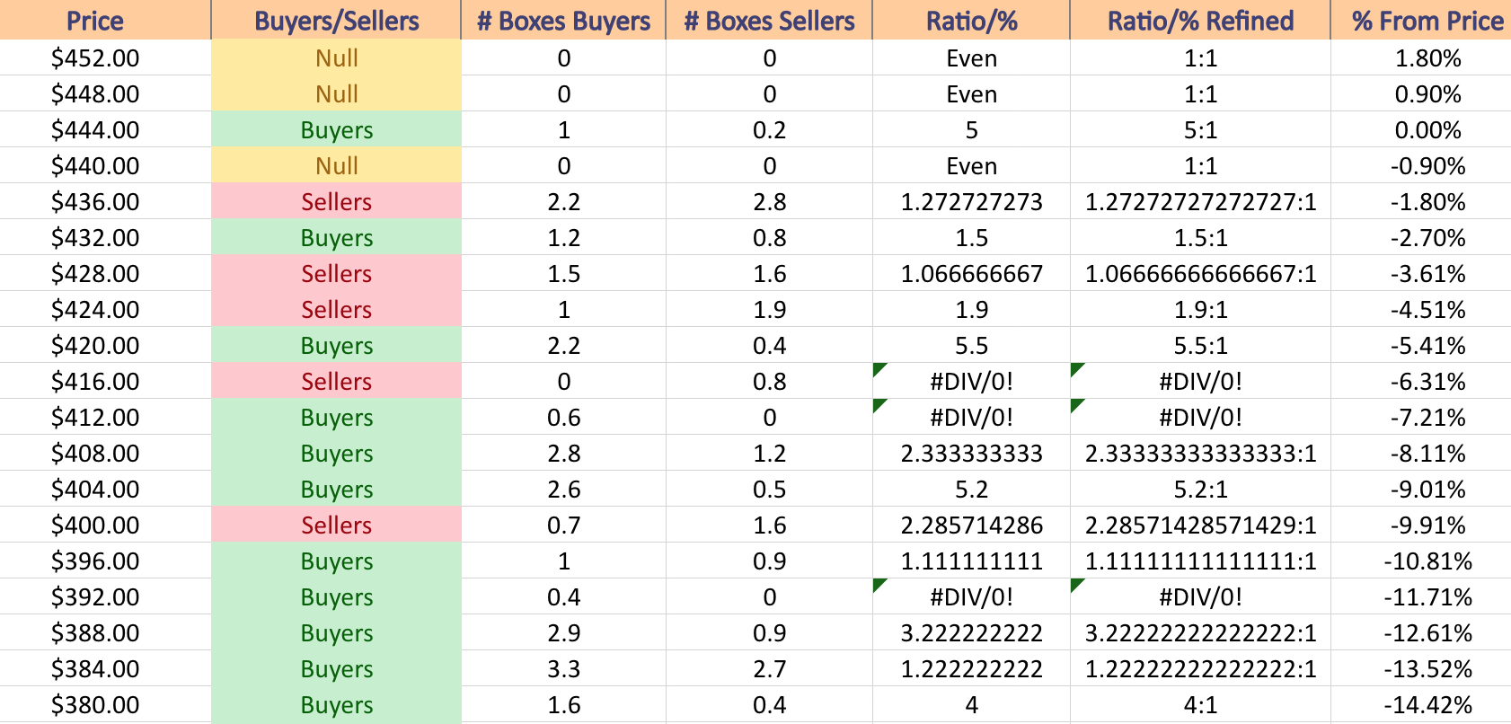The width and height of the screenshot is (1511, 724).
Task: Select the Ratio/% column header
Action: pos(971,20)
